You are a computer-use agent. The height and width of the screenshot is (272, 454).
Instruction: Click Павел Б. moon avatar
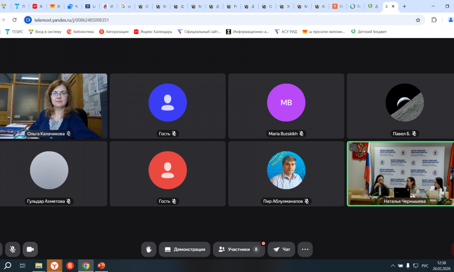click(x=405, y=102)
